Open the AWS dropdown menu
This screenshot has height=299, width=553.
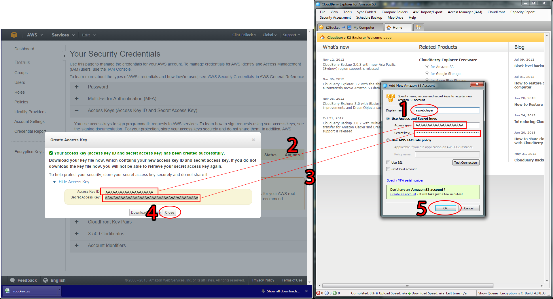tap(35, 35)
